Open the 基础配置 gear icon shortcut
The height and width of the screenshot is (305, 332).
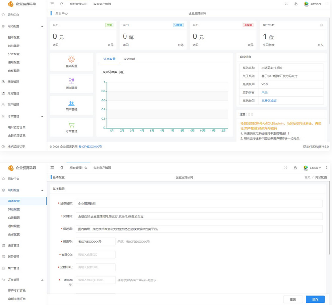coord(71,62)
